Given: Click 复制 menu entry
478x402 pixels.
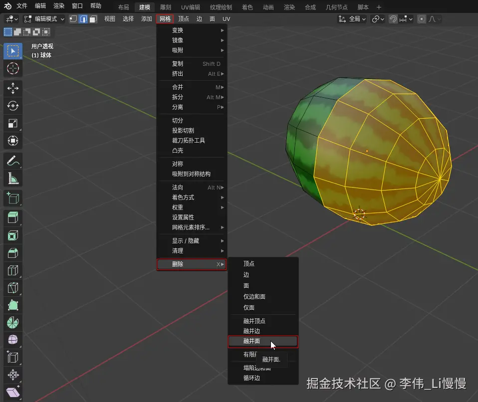Looking at the screenshot, I should 192,64.
